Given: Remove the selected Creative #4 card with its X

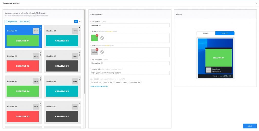Looking at the screenshot, I should (40, 28).
